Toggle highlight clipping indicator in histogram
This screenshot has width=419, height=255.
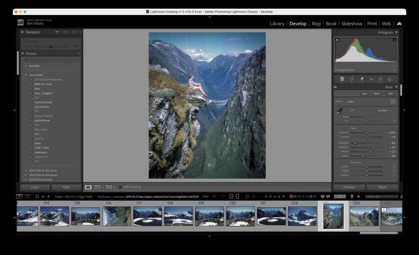point(394,40)
